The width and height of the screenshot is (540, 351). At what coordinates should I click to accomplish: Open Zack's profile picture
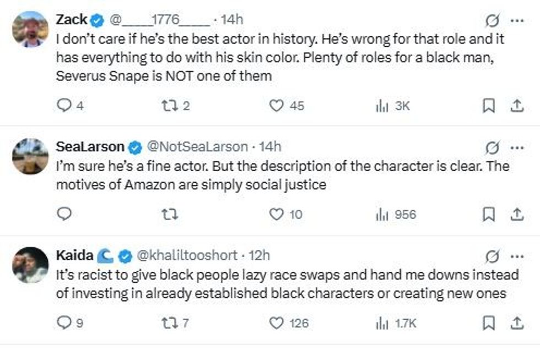tap(30, 29)
